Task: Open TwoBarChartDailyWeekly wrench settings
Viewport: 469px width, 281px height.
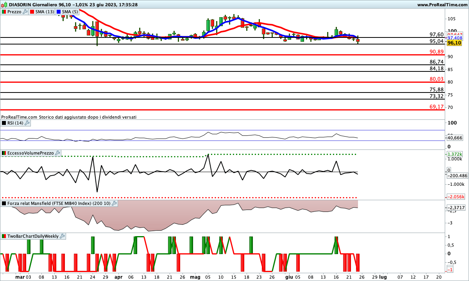Action: [63, 236]
